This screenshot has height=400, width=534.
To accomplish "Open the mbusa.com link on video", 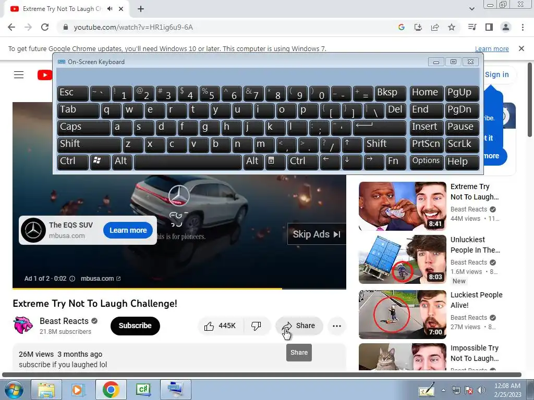I will click(100, 279).
